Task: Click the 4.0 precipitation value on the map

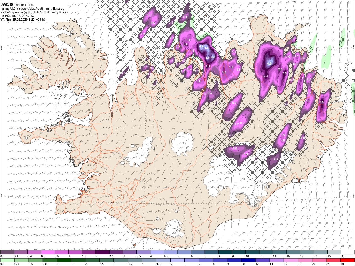Action: click(x=207, y=58)
